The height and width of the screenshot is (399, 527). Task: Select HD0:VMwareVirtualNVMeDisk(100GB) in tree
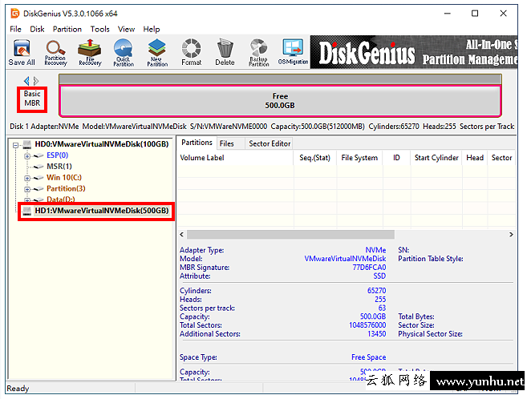102,144
